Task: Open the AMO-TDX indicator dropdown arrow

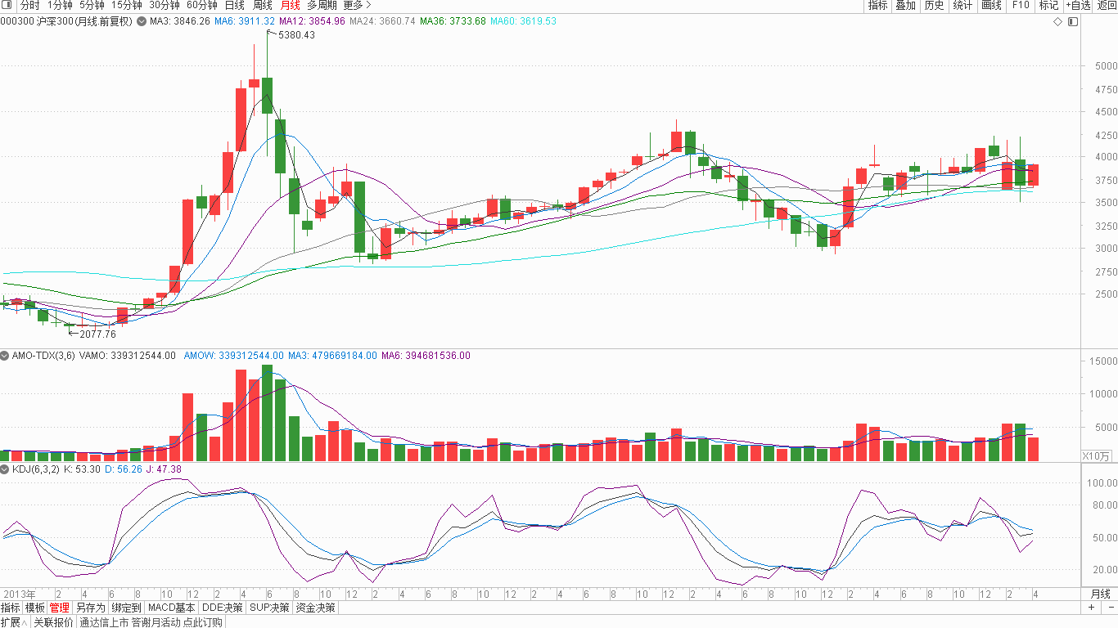Action: pyautogui.click(x=5, y=356)
